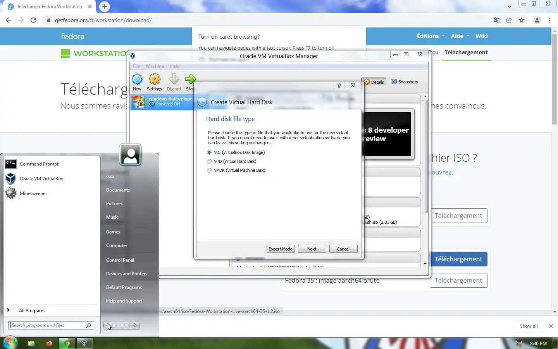Open the Wiki link

tap(482, 36)
